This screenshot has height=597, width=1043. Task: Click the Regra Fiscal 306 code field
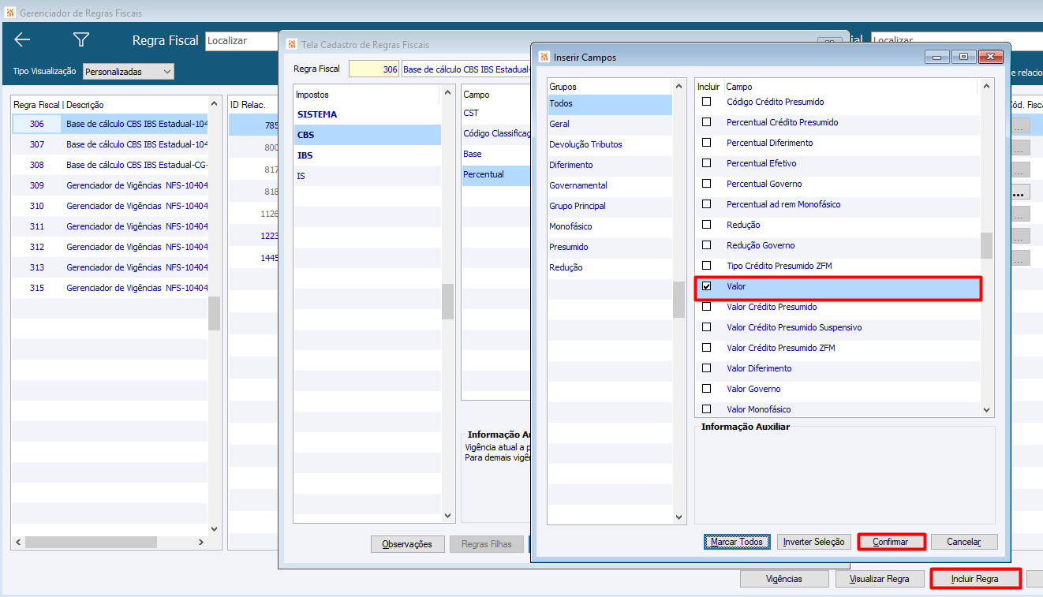point(374,69)
